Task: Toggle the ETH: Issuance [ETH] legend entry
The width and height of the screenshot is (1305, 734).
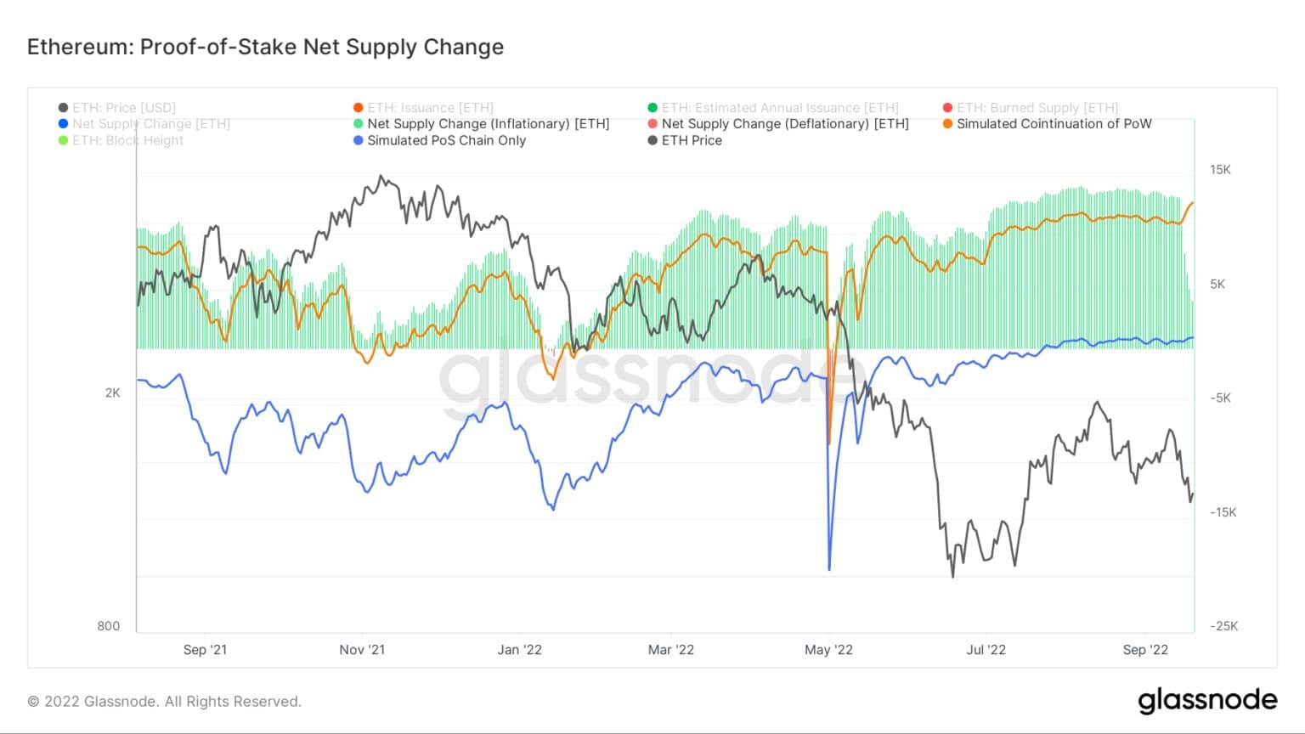Action: coord(423,108)
